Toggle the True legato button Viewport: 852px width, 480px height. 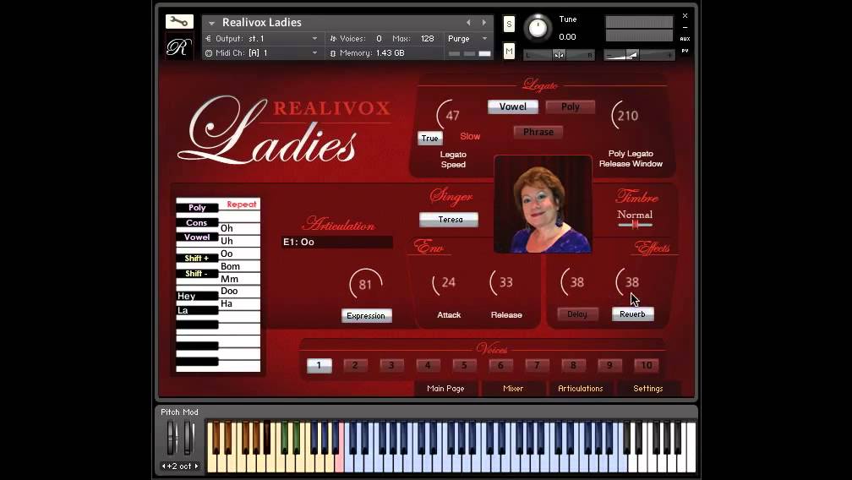[429, 138]
